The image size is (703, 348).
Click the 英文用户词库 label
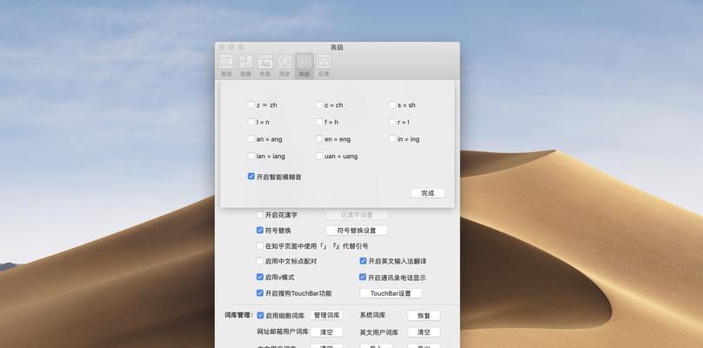coord(378,332)
